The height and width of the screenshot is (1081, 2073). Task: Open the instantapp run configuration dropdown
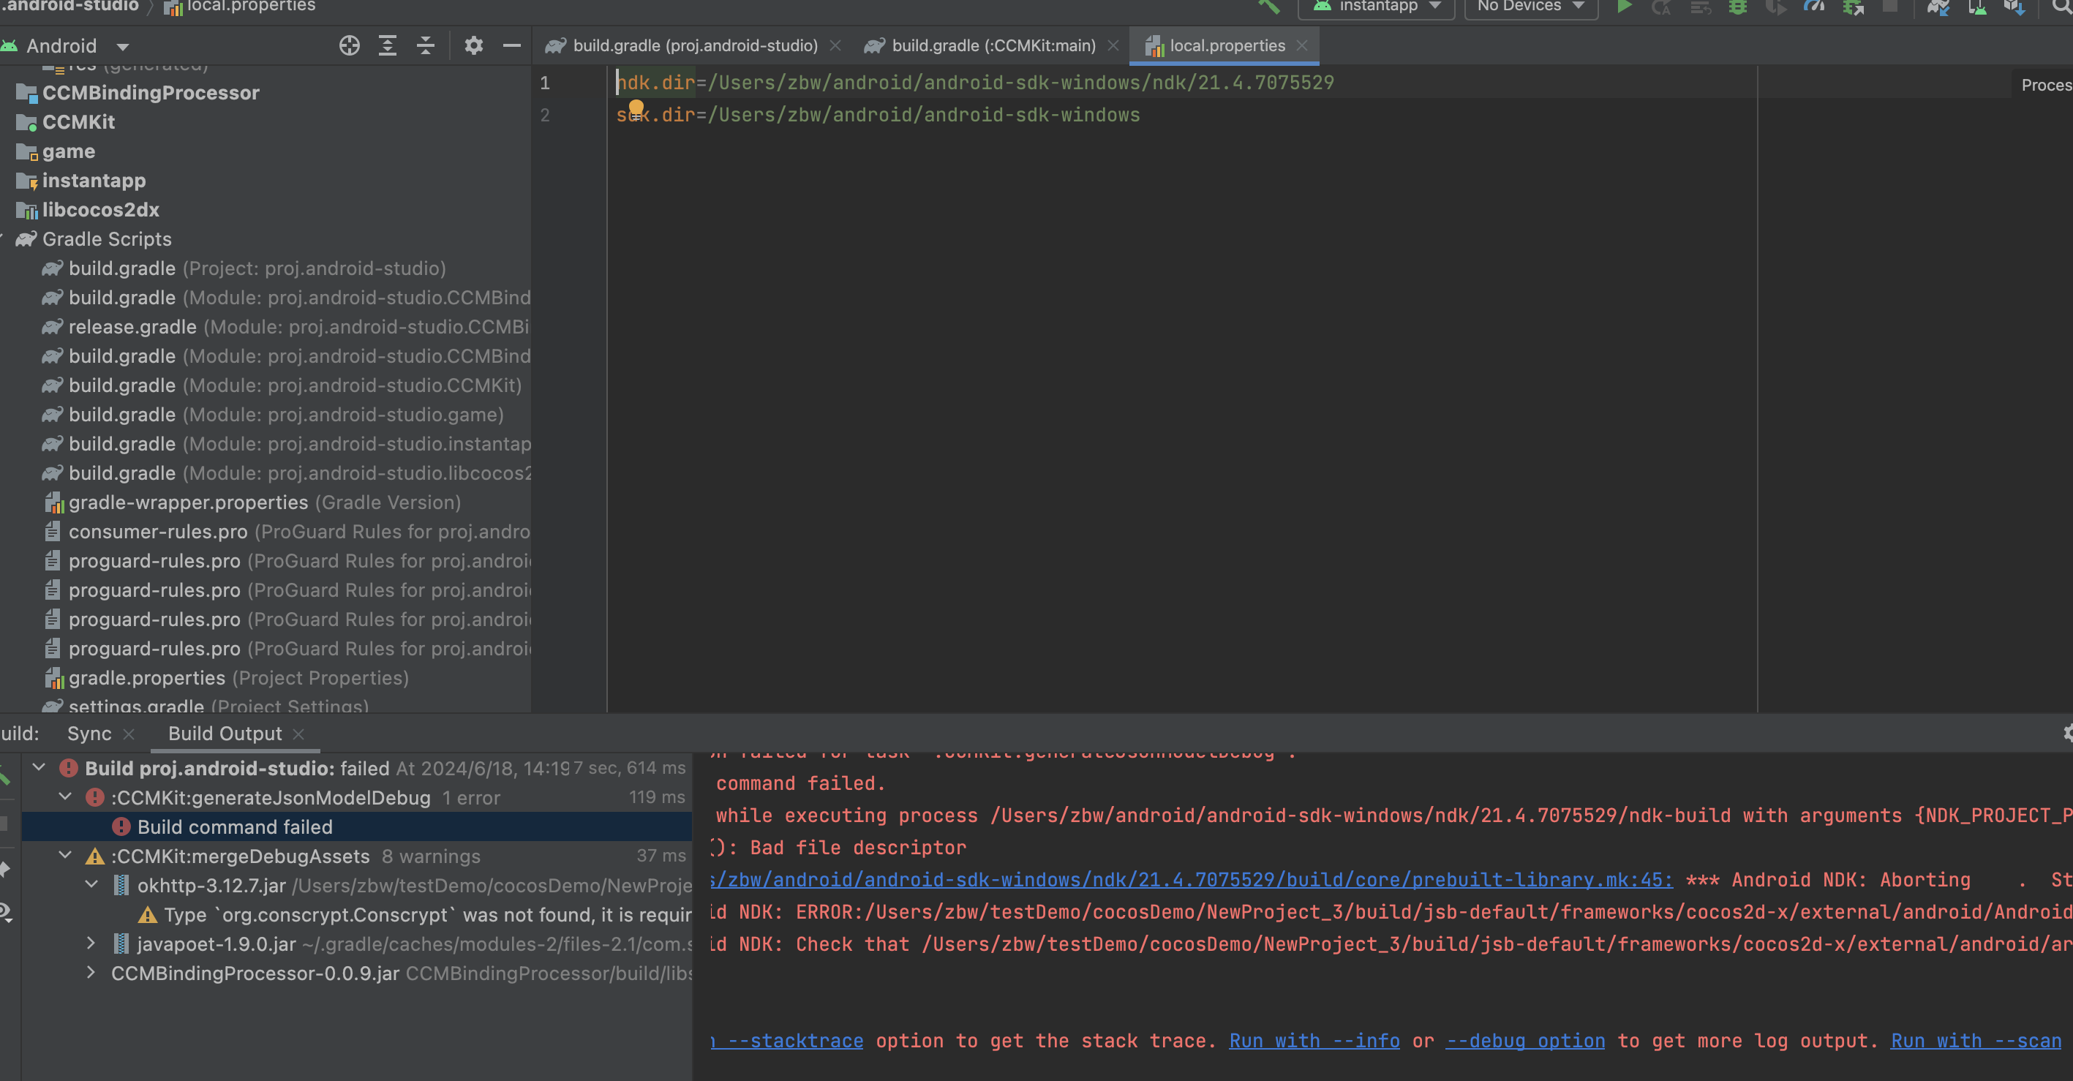pos(1376,7)
